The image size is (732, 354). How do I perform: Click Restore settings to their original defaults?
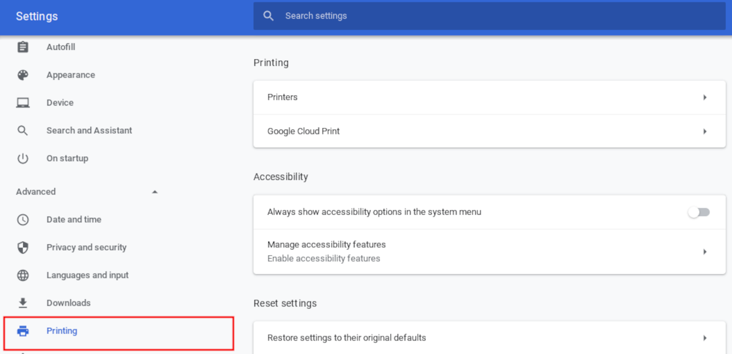(x=488, y=337)
